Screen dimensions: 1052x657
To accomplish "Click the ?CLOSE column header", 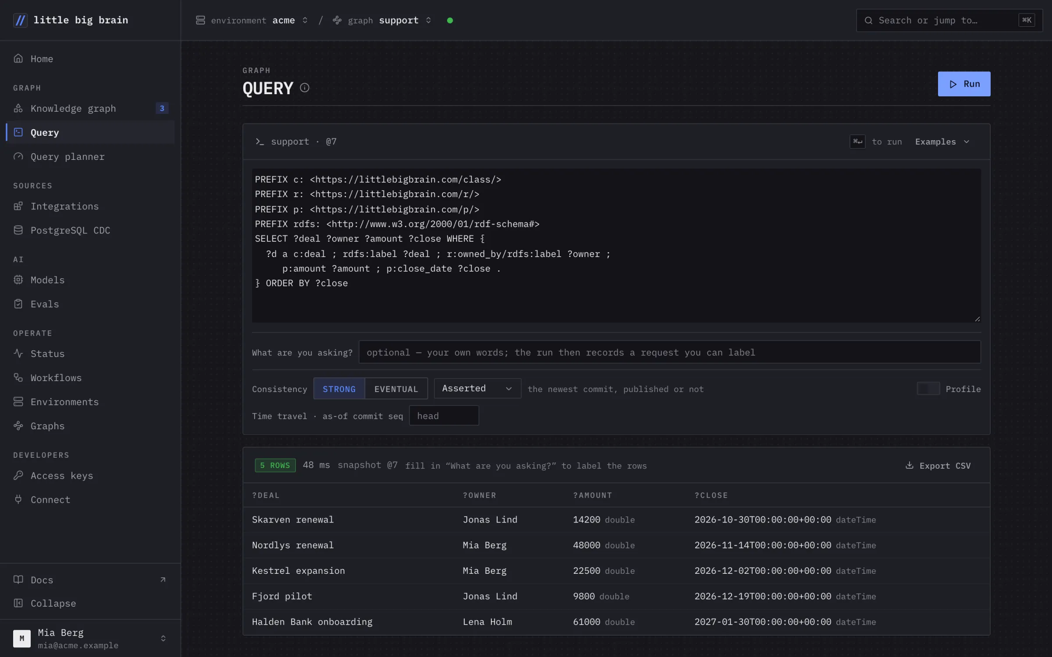I will click(711, 495).
